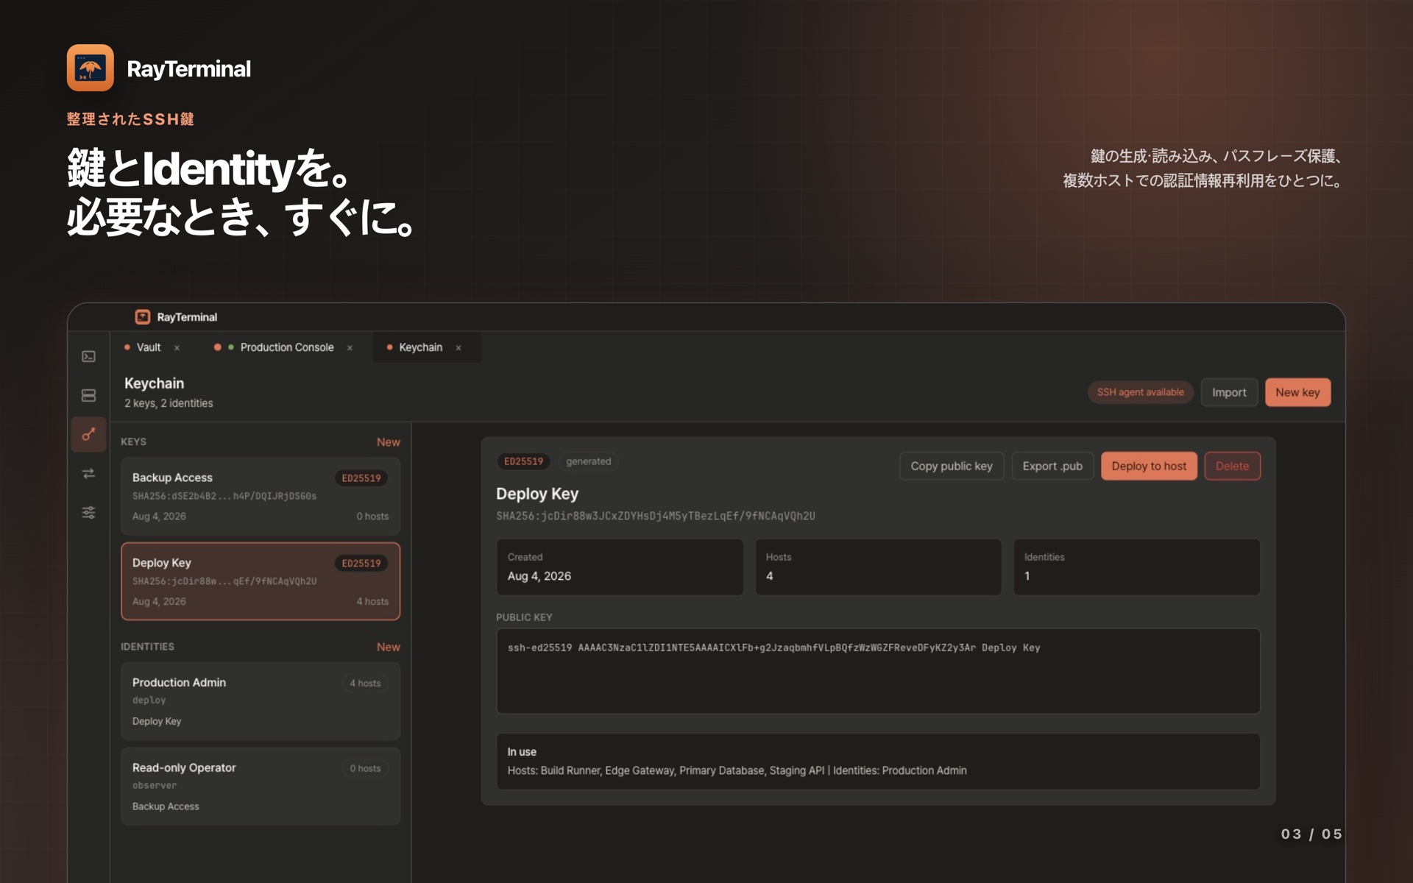Click the Hosts count tile
The image size is (1413, 883).
(878, 567)
